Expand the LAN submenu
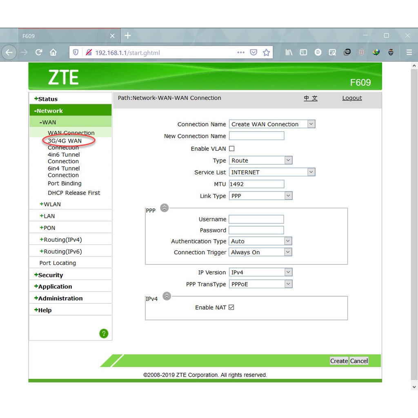418x418 pixels. point(47,216)
